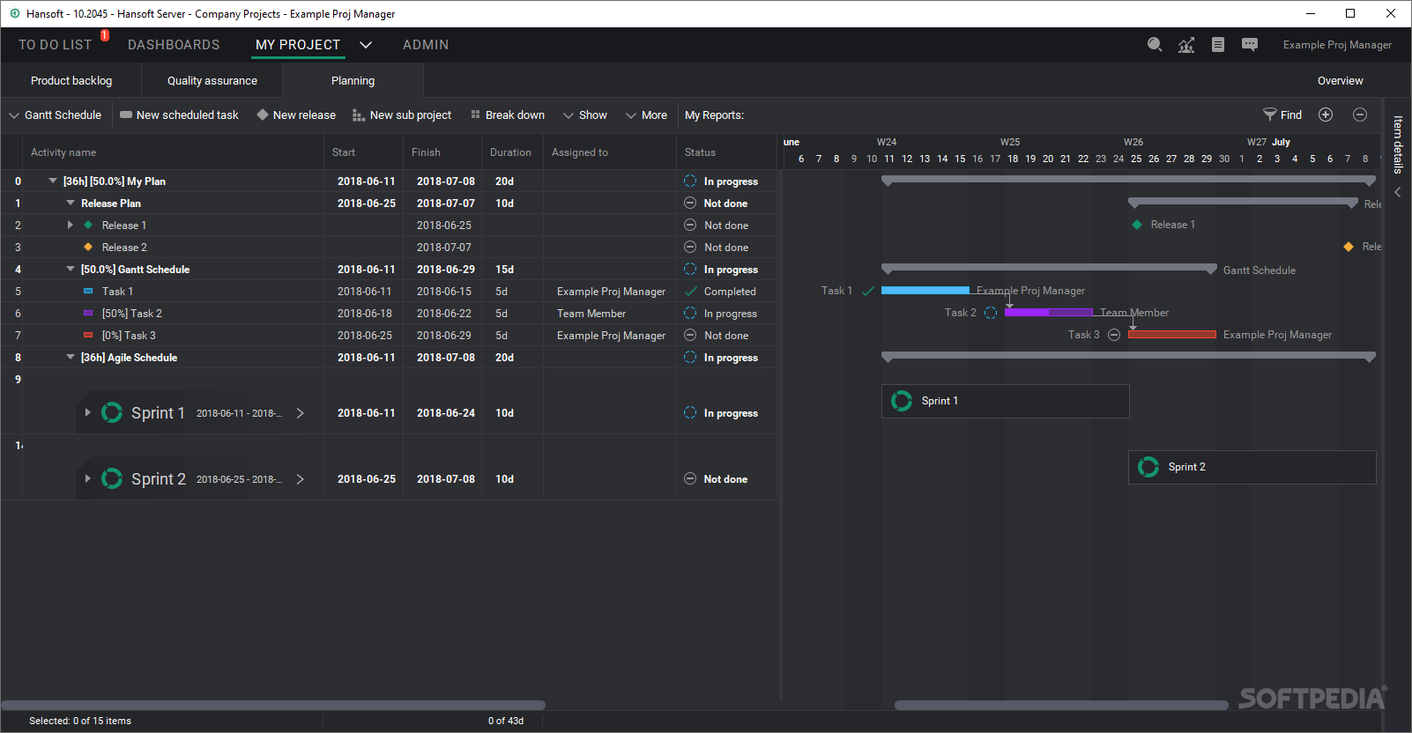Image resolution: width=1412 pixels, height=733 pixels.
Task: Click Task 1 blue task icon
Action: point(88,291)
